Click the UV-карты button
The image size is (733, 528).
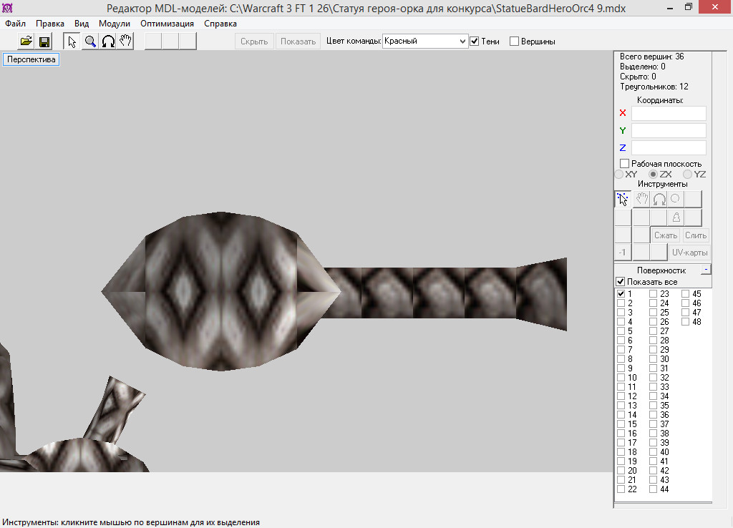pos(689,253)
